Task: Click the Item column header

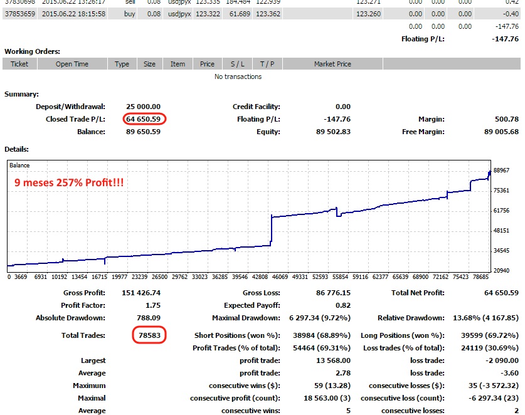Action: (x=178, y=64)
